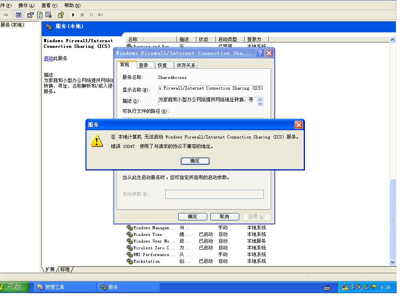The width and height of the screenshot is (405, 303).
Task: Click 确定 in the properties dialog
Action: [x=193, y=217]
